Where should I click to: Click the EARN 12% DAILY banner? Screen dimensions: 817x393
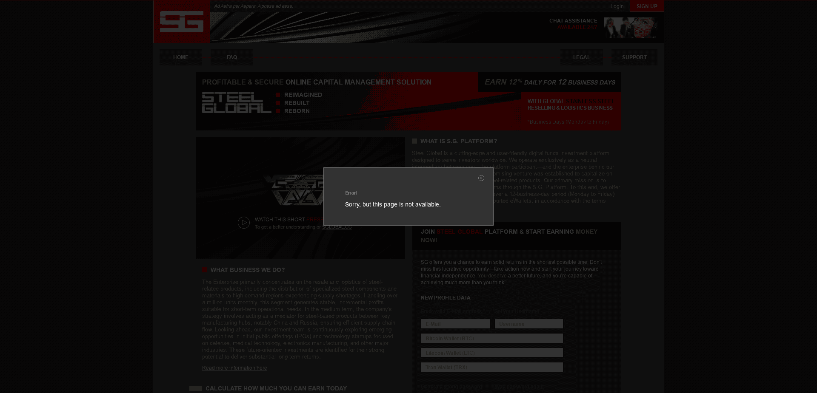550,82
